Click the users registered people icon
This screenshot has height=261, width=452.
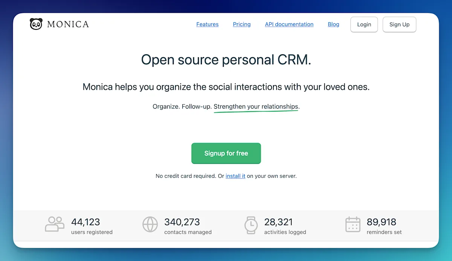click(55, 224)
